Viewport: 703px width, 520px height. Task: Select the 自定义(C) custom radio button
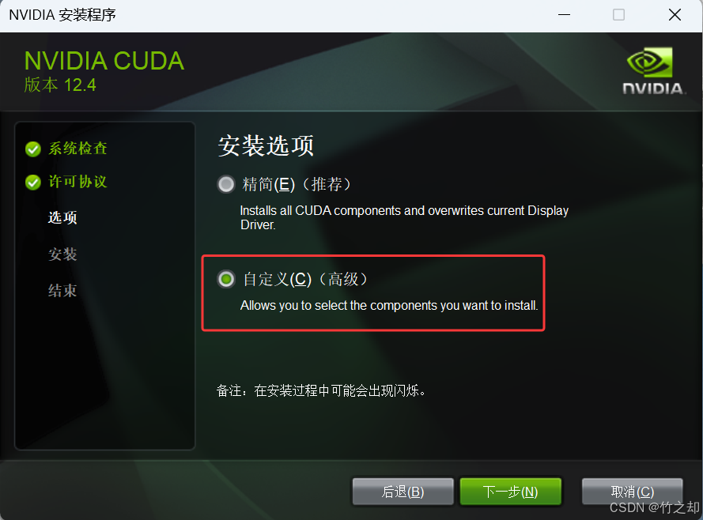coord(226,279)
